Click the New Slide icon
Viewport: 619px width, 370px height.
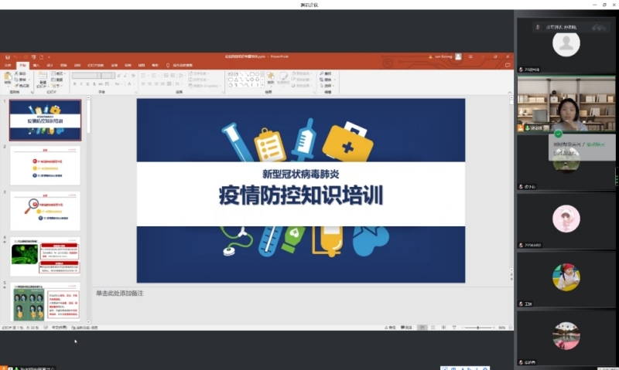(x=43, y=77)
